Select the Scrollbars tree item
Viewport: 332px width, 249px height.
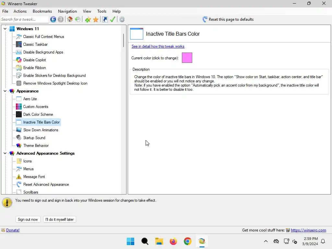click(31, 192)
